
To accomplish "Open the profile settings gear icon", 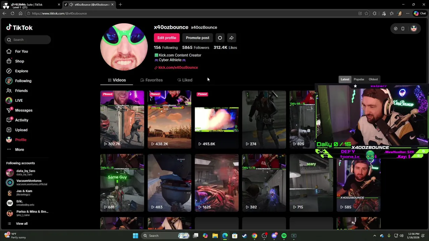I will pos(220,38).
